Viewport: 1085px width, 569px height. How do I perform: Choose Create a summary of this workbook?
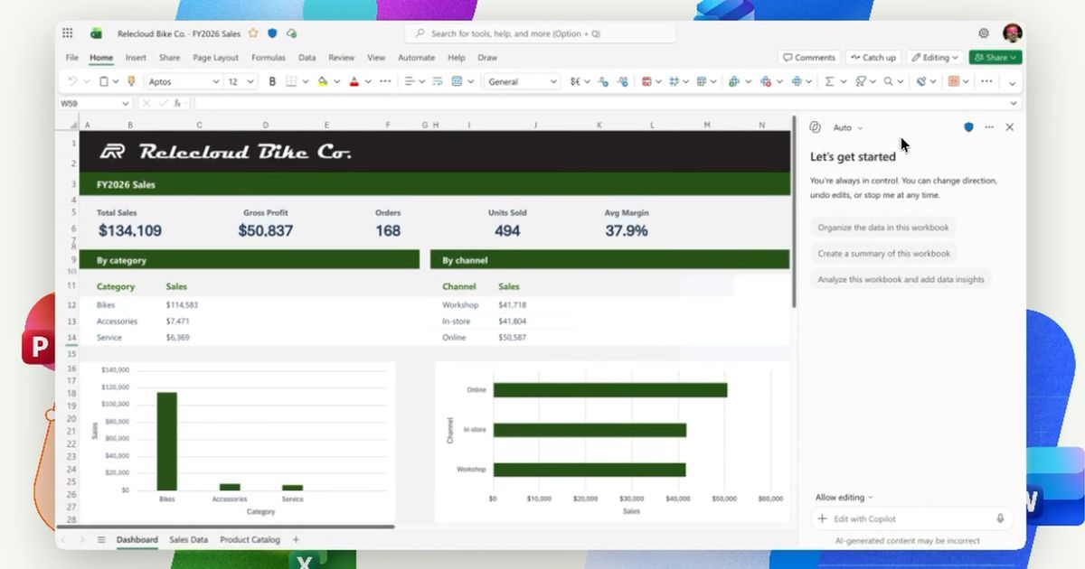[x=884, y=254]
